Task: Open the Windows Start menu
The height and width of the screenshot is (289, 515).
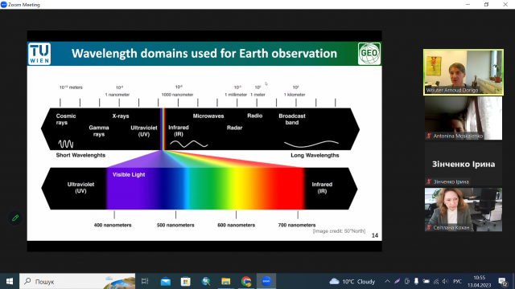Action: click(10, 281)
